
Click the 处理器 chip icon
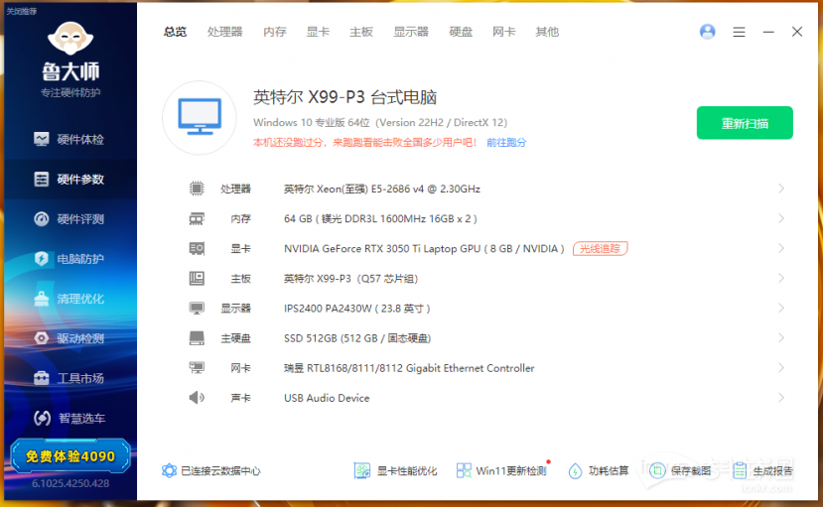point(197,189)
